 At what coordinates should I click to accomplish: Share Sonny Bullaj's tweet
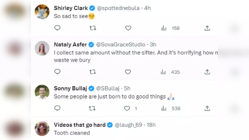coord(207,108)
